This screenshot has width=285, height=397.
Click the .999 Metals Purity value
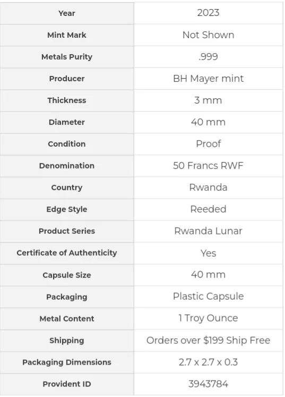[208, 57]
